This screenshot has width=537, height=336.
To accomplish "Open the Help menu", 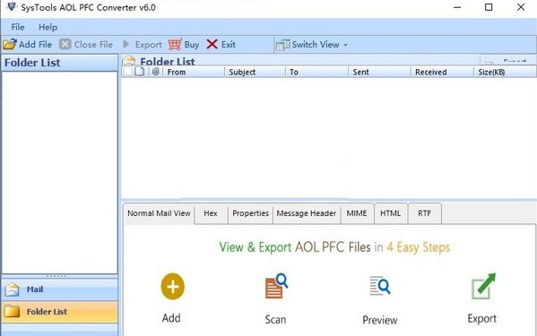I will (48, 27).
